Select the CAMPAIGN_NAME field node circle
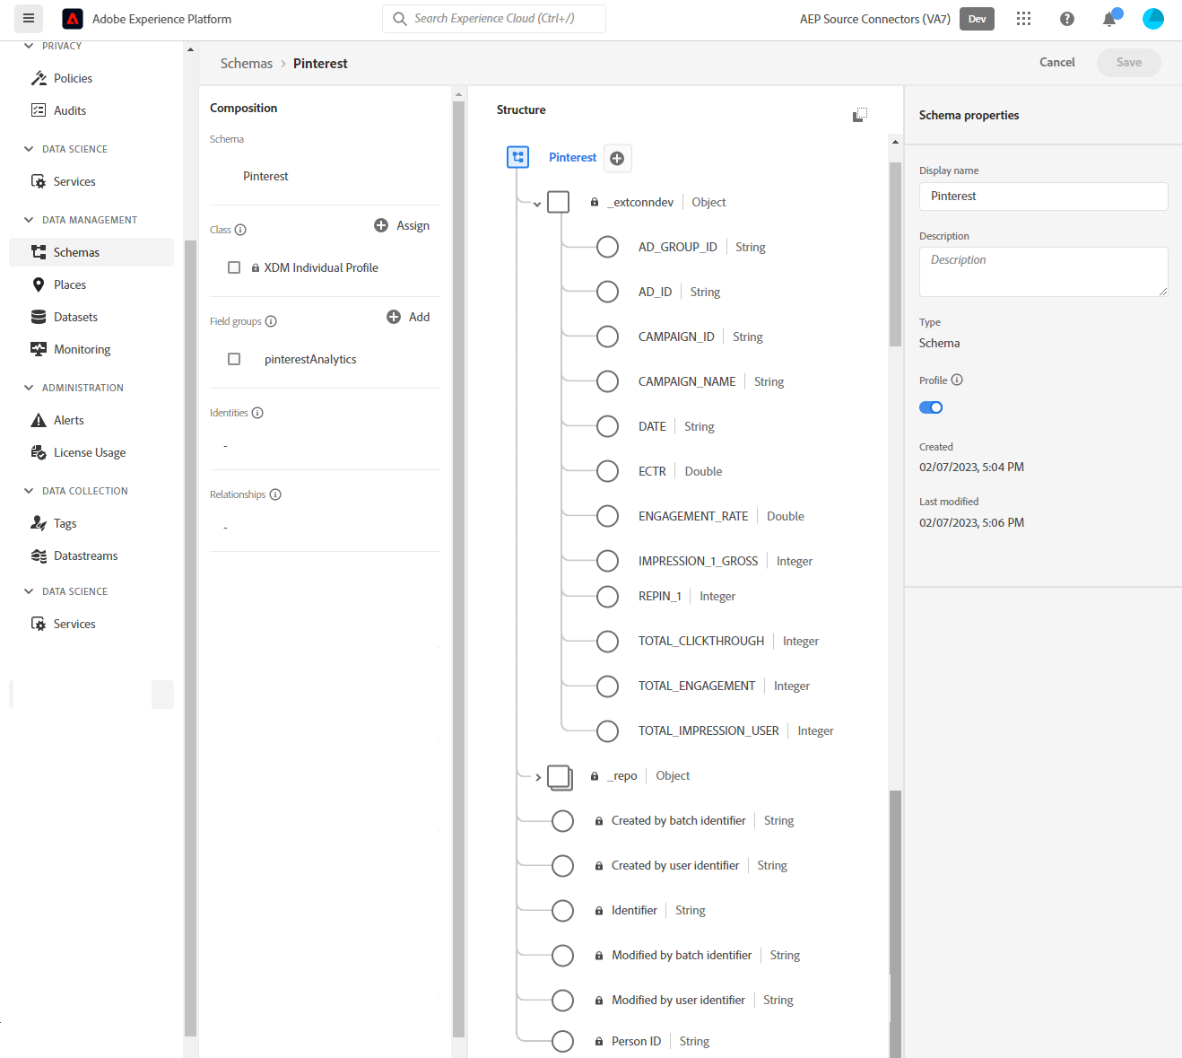The height and width of the screenshot is (1058, 1182). point(607,381)
